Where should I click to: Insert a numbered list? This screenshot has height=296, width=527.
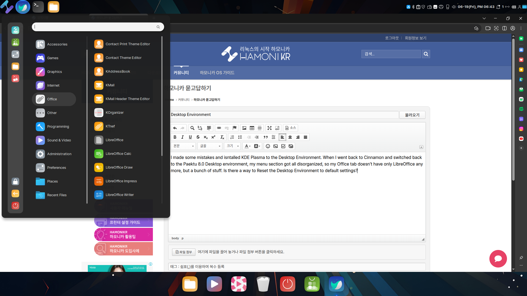[232, 137]
